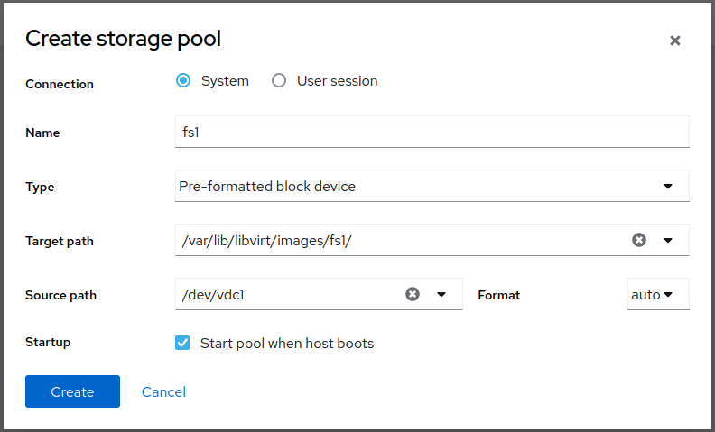This screenshot has height=432, width=715.
Task: Clear the Target path field
Action: (x=638, y=240)
